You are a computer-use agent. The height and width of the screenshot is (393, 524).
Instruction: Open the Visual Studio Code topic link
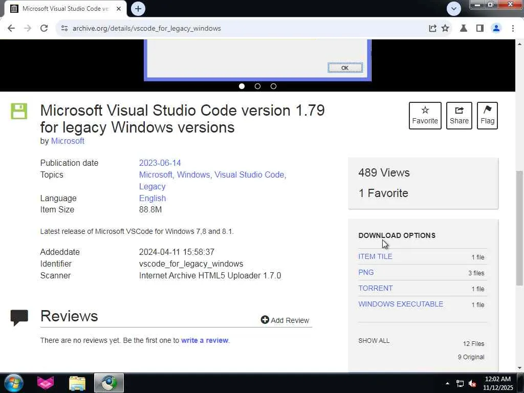tap(250, 175)
